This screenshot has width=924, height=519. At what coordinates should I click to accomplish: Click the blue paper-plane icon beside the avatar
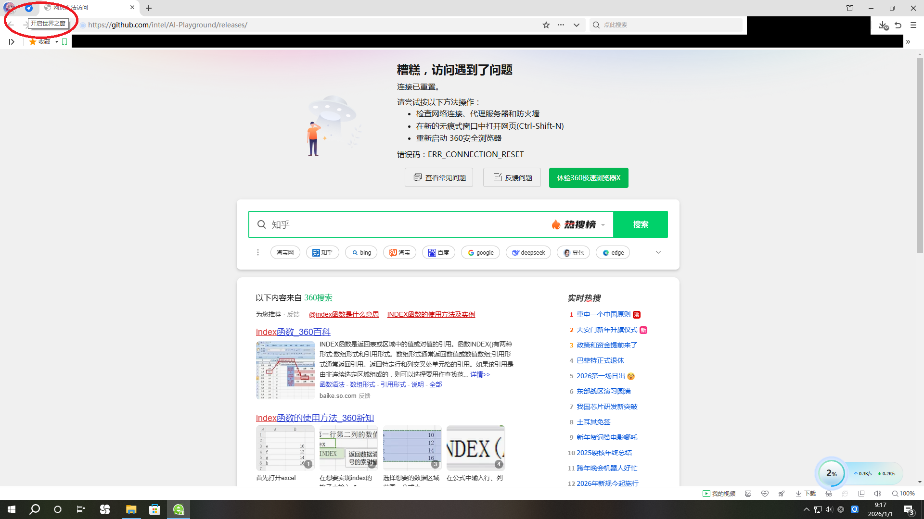[x=29, y=8]
